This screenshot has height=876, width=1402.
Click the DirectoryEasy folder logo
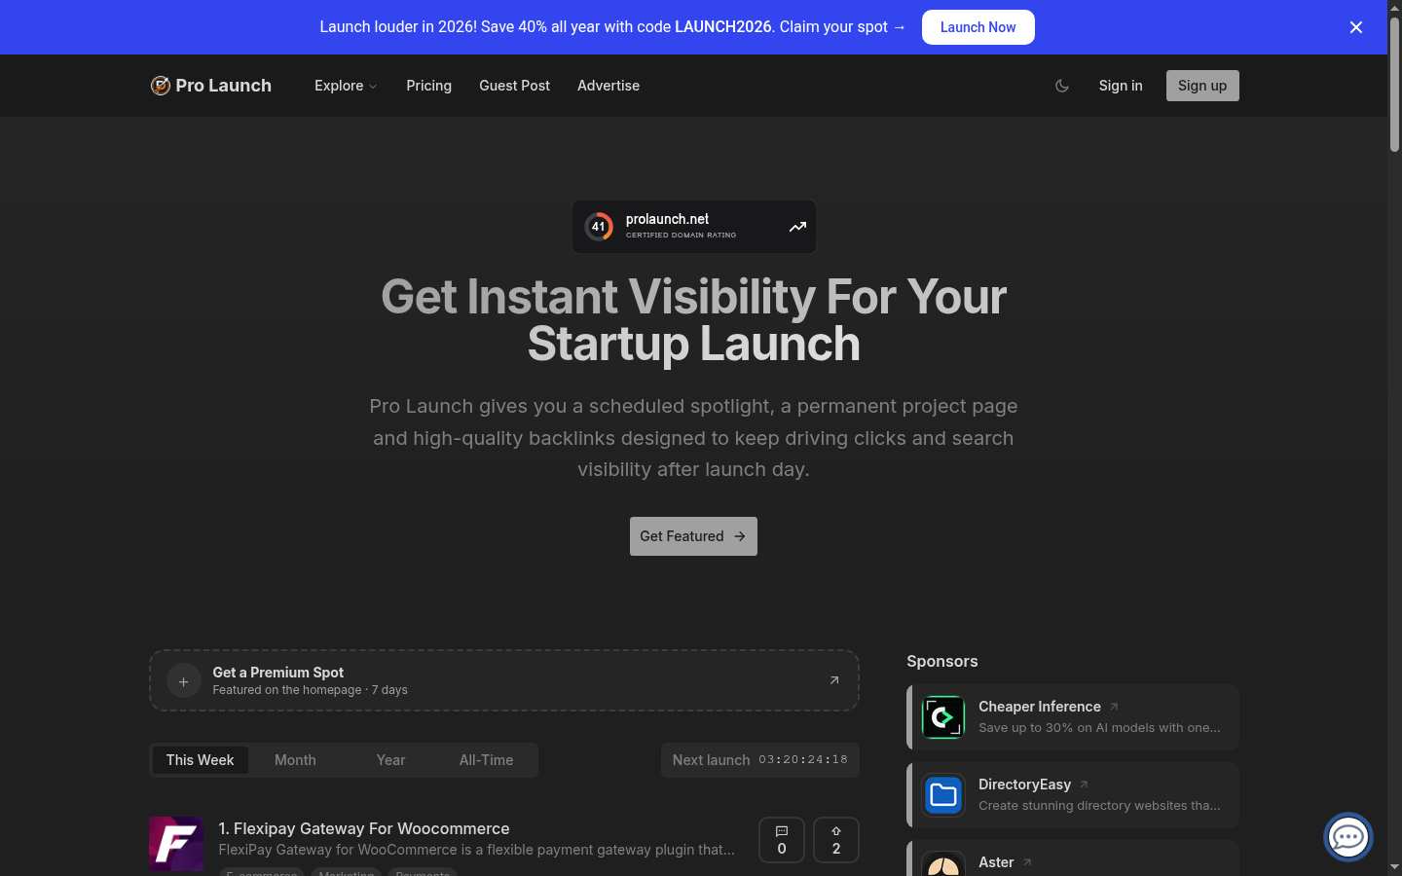point(943,795)
